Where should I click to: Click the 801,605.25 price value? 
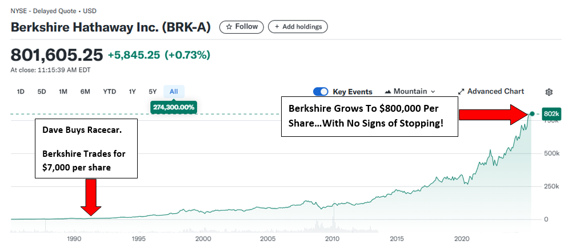(x=57, y=55)
